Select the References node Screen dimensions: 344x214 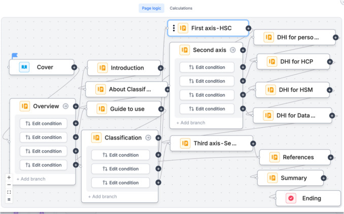295,157
